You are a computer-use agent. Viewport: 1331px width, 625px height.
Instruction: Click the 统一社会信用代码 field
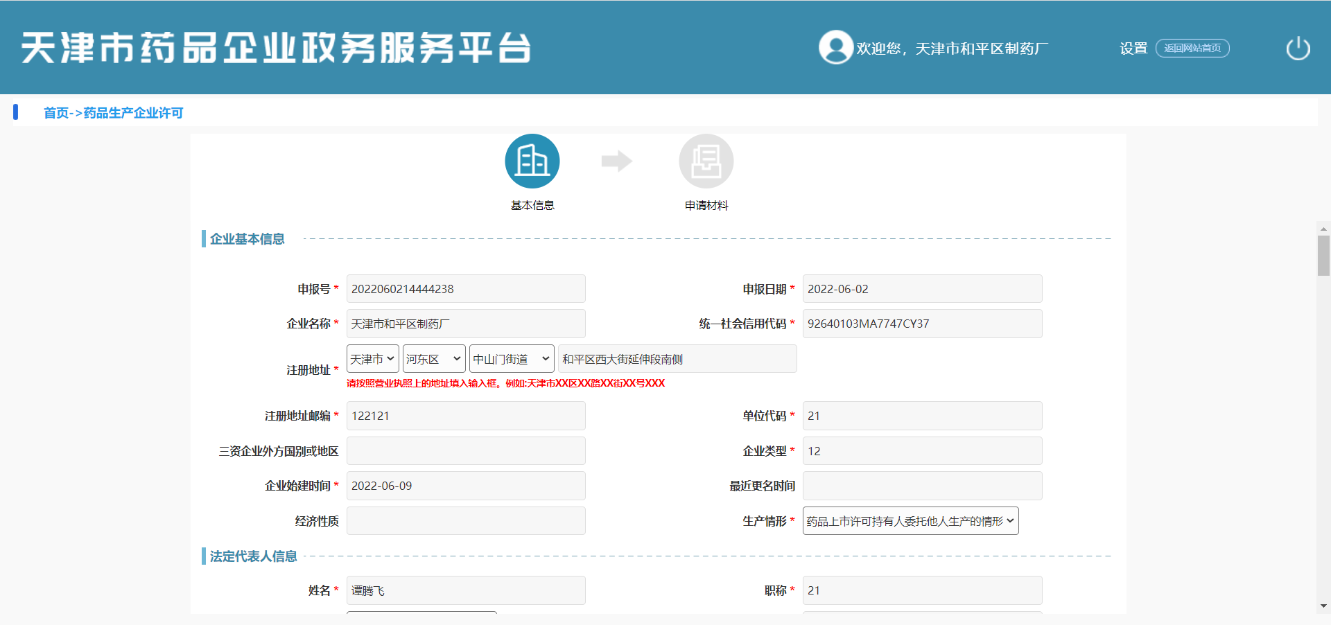coord(921,324)
